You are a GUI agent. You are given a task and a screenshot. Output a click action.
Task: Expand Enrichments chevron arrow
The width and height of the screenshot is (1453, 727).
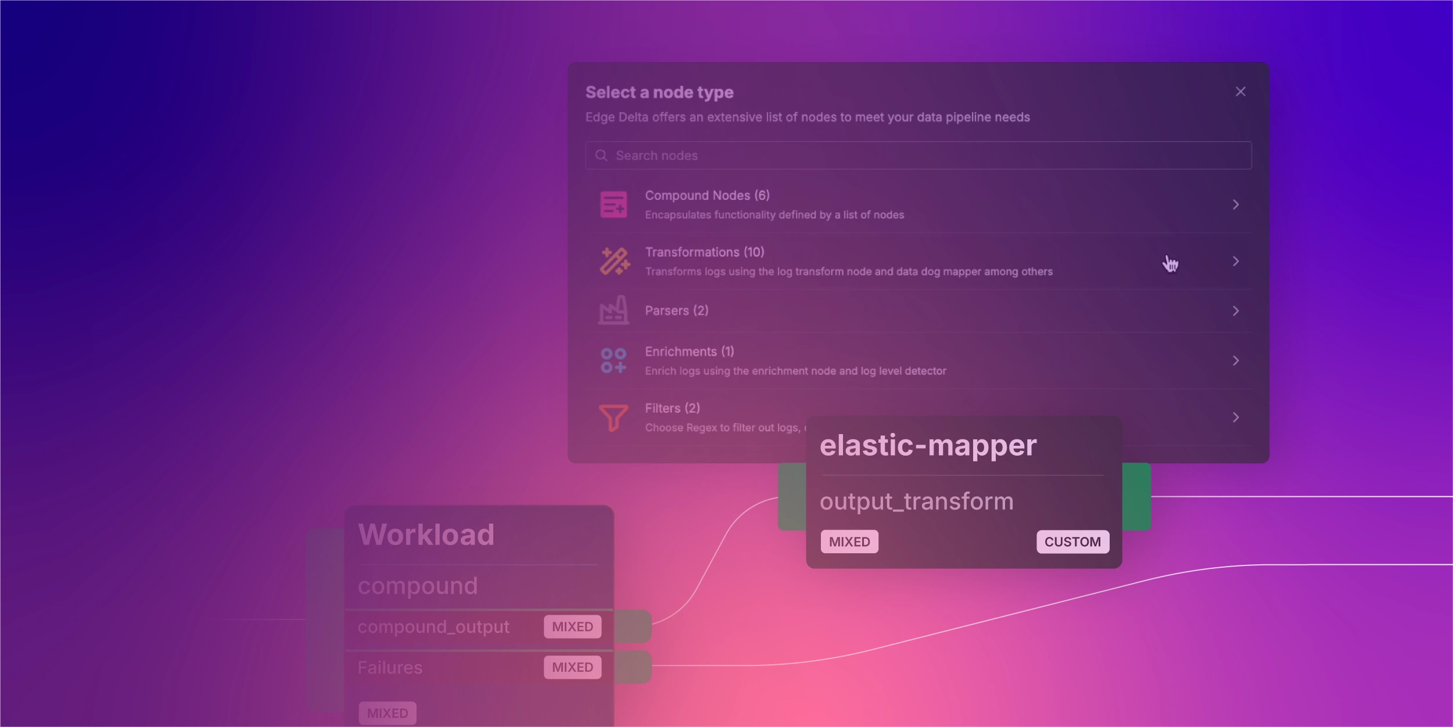click(x=1236, y=361)
